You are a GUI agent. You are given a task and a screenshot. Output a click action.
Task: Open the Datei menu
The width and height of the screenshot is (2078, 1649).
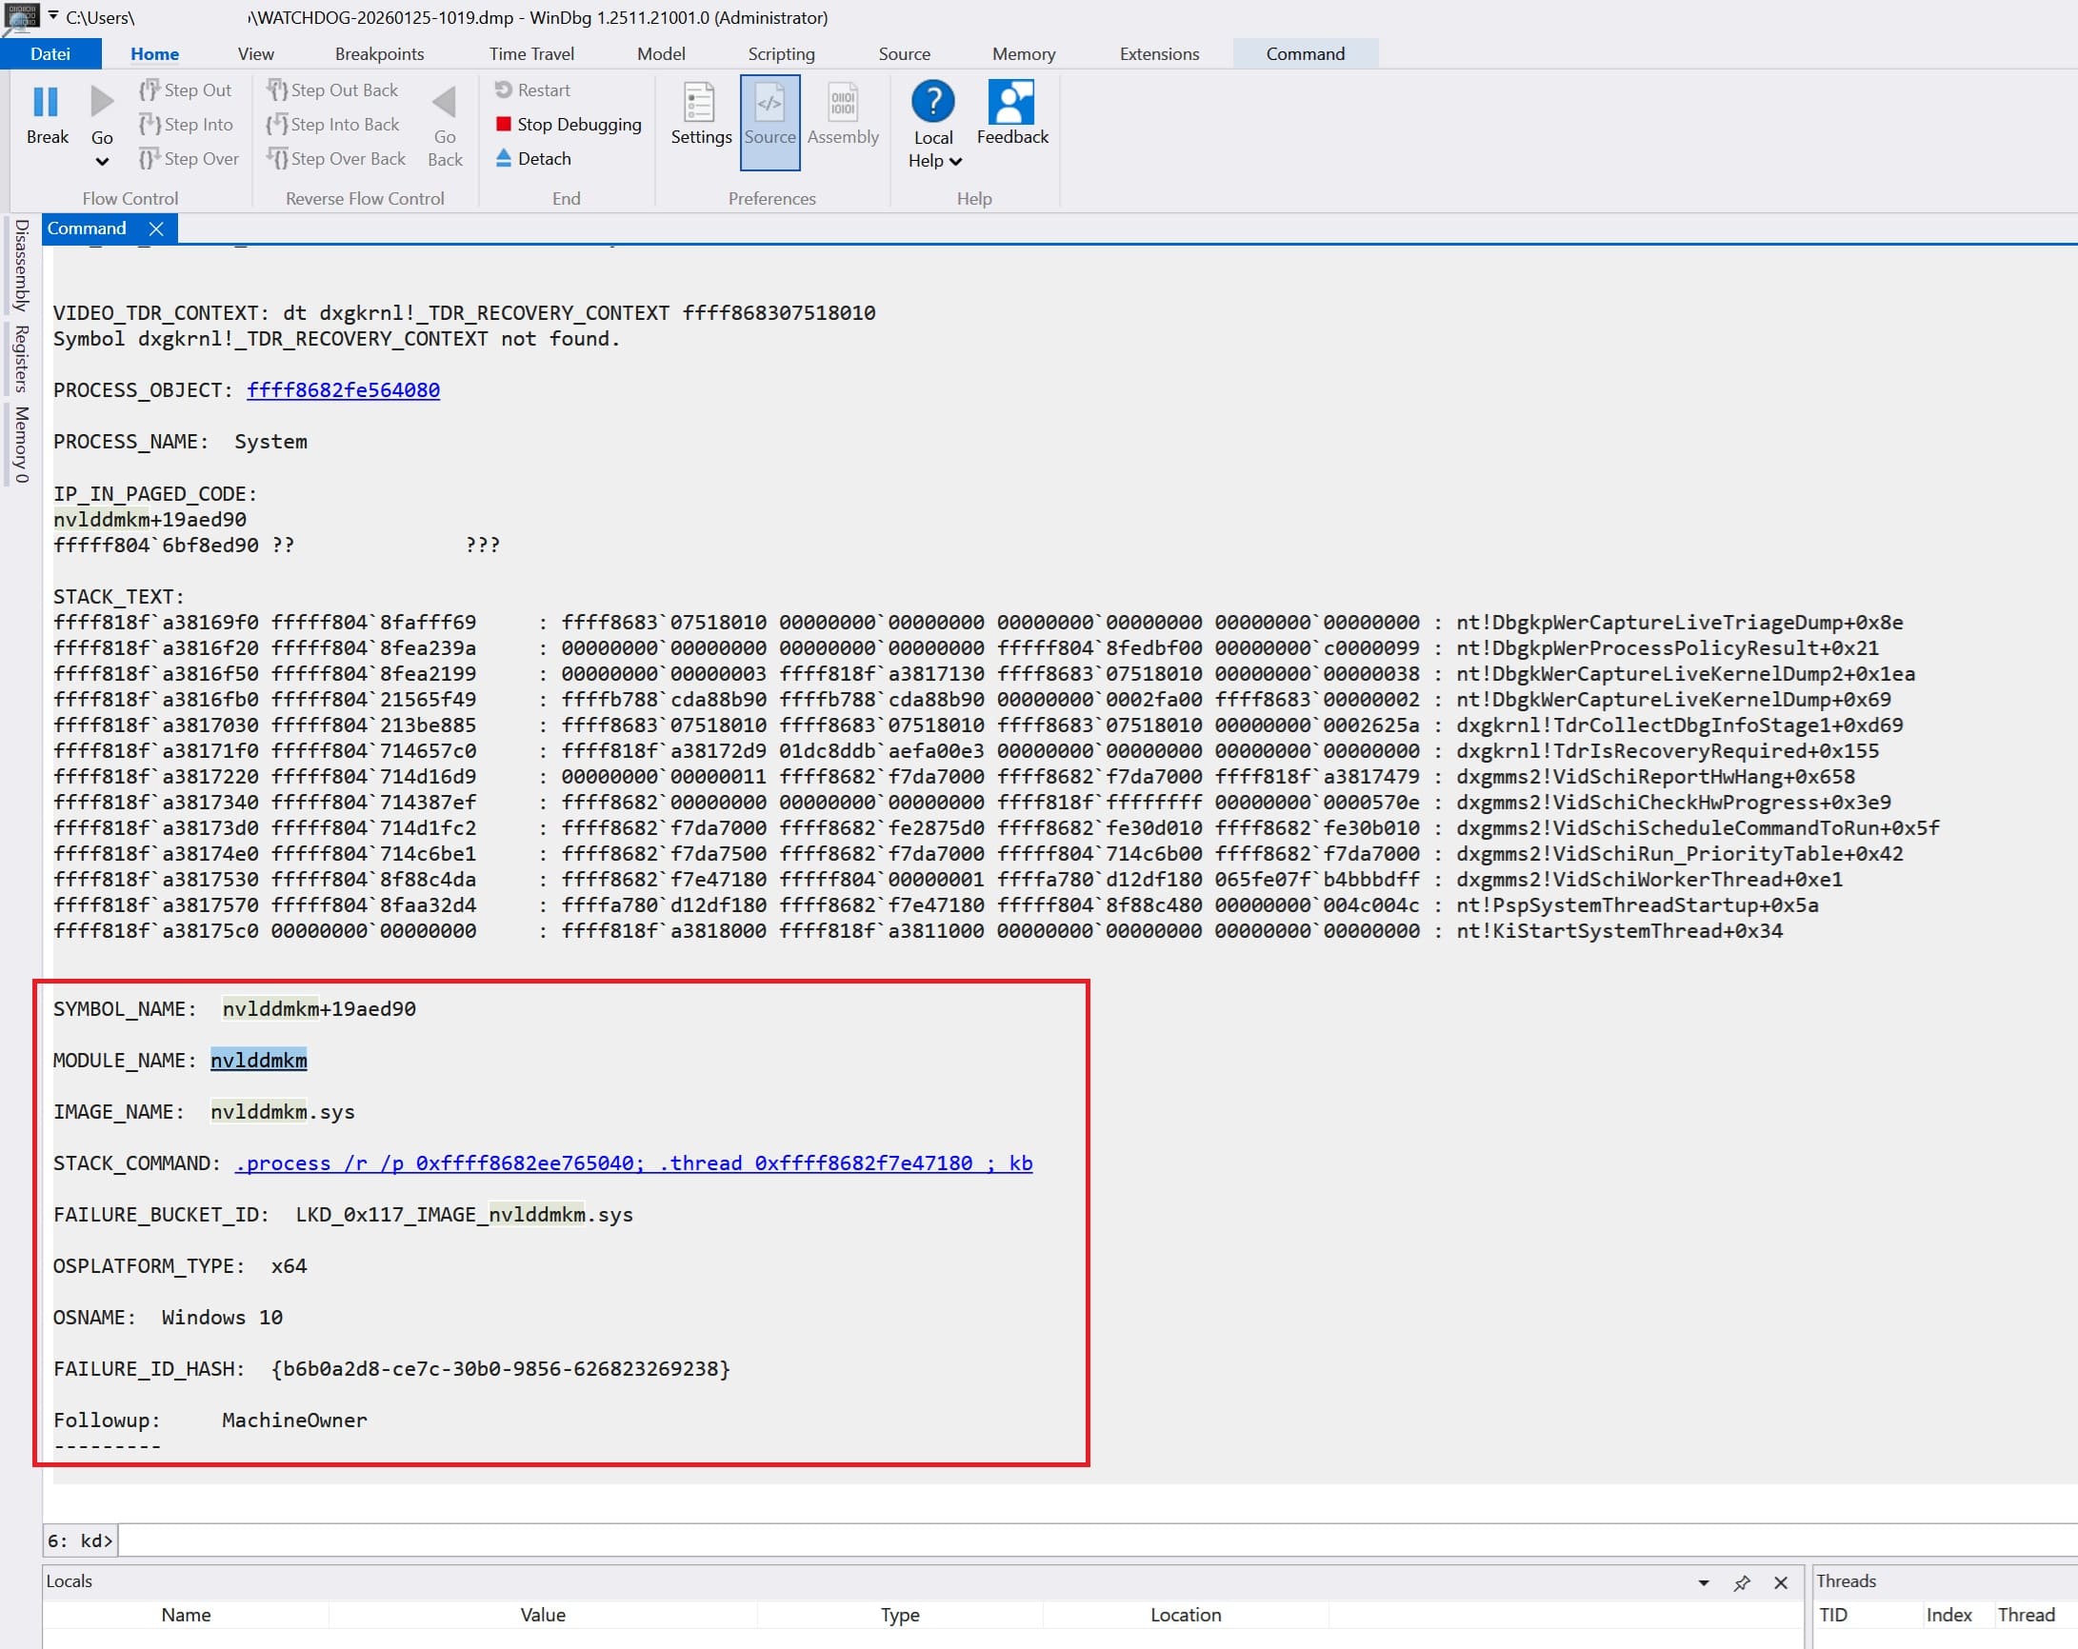pos(50,54)
